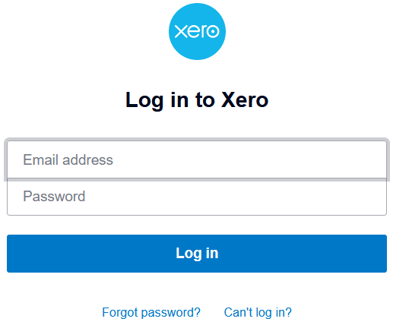Place cursor on Email address placeholder text

68,159
